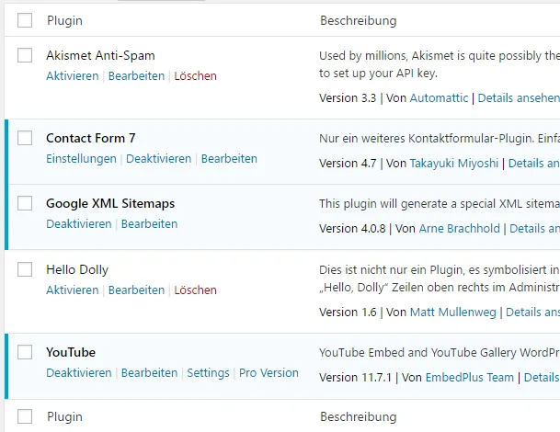The image size is (560, 432).
Task: Open YouTube plugin Settings link
Action: (208, 373)
